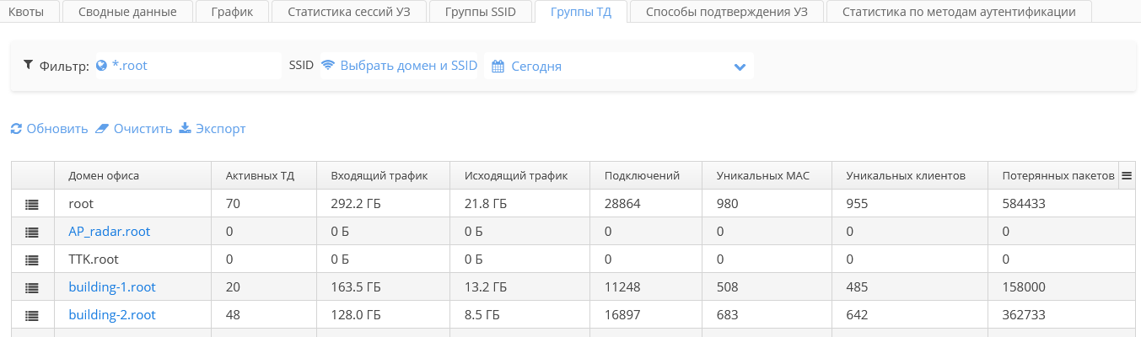Click the eraser icon for Очистить

[x=102, y=129]
